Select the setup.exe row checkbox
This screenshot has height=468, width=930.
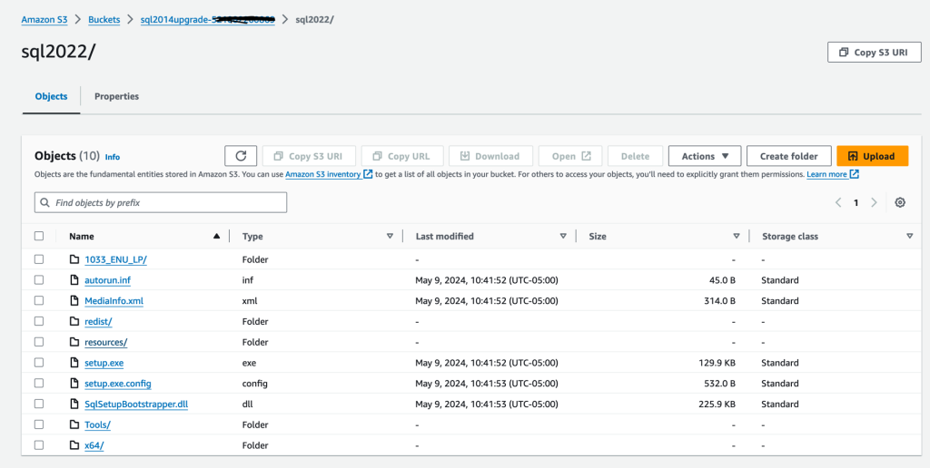click(39, 363)
